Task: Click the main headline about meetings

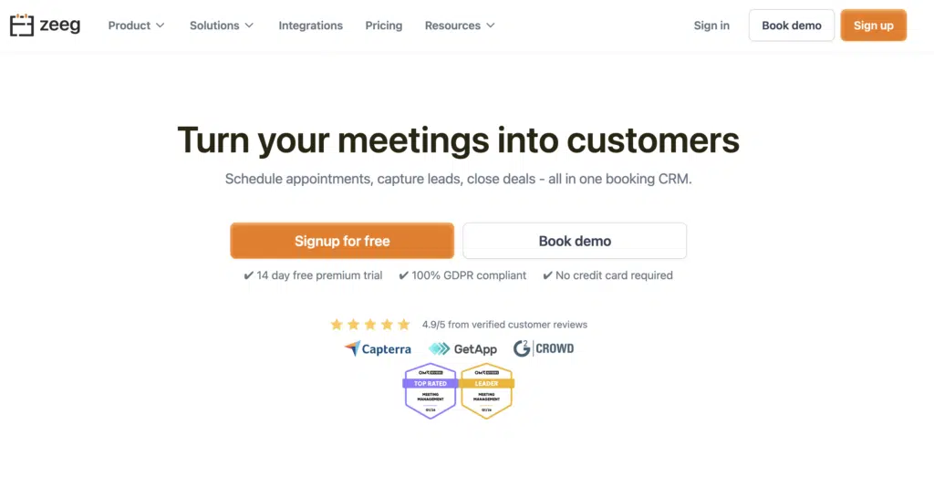Action: click(458, 140)
